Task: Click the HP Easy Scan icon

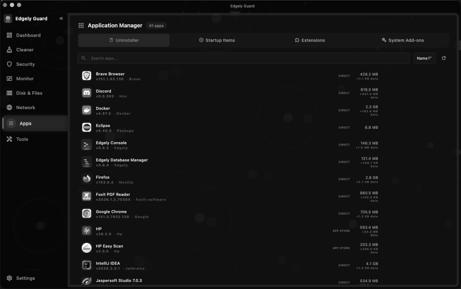Action: (87, 248)
